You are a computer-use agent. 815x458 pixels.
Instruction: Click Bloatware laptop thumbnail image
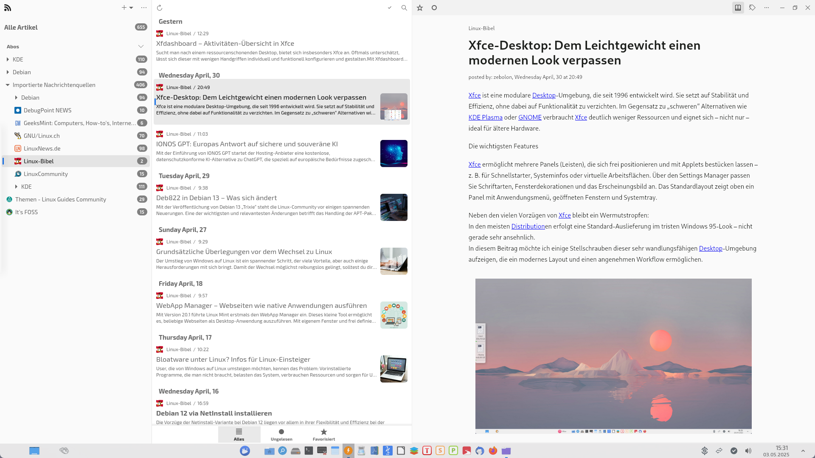[394, 369]
